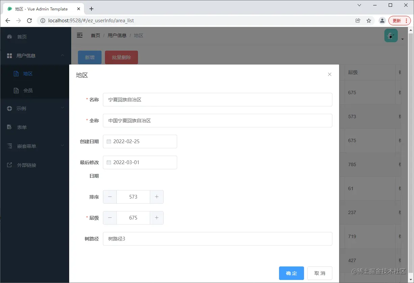Click the browser back arrow
Screen dimensions: 414x283
pos(8,21)
